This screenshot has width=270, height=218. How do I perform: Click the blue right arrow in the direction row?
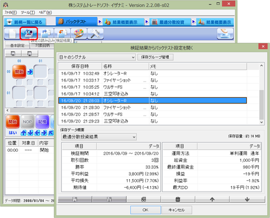(44, 133)
